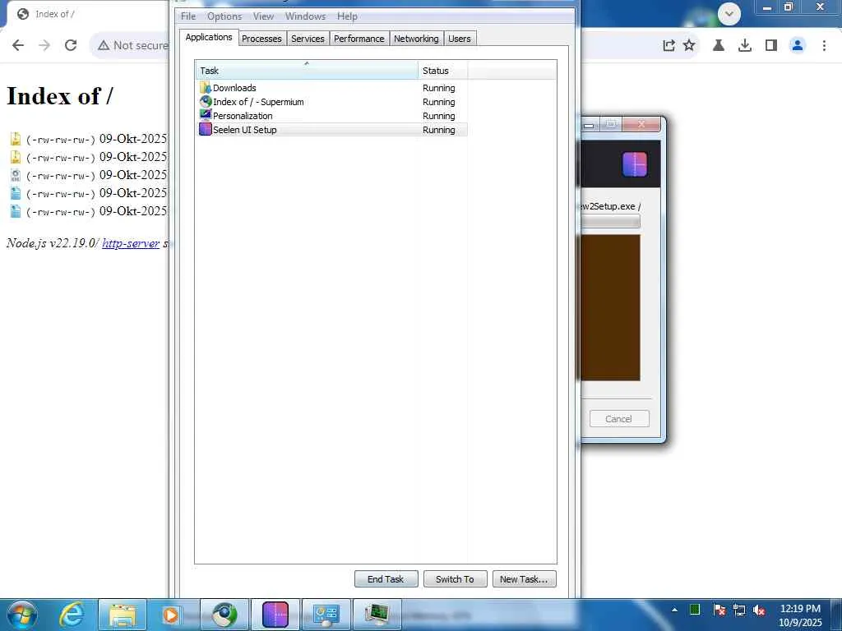The height and width of the screenshot is (631, 842).
Task: Open the browser profile avatar
Action: click(798, 46)
